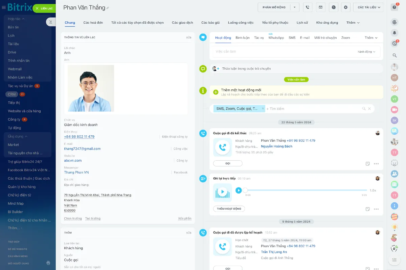Toggle the hamburger menu beside Bitrix logo
Screen dimensions: 406x270
tap(4, 8)
